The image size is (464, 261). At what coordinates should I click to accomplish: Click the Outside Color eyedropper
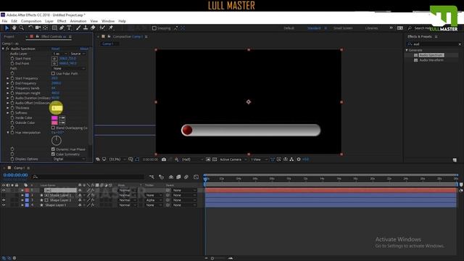(62, 123)
